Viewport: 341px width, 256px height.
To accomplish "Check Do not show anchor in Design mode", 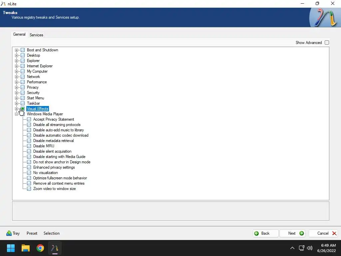I will click(x=29, y=162).
